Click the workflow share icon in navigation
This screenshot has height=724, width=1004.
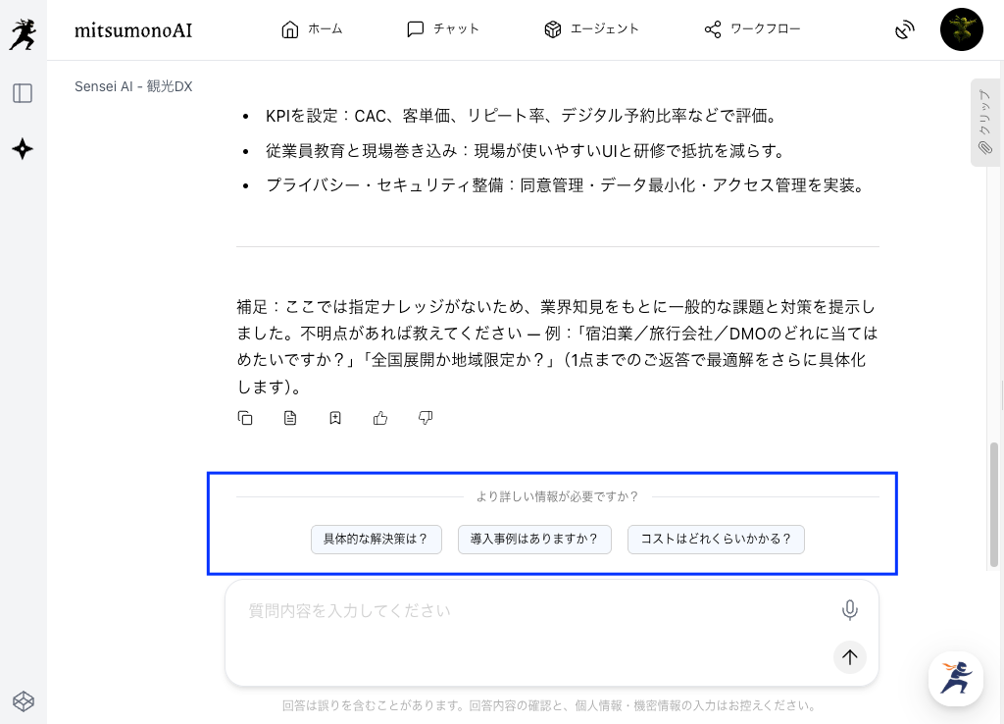click(x=713, y=29)
